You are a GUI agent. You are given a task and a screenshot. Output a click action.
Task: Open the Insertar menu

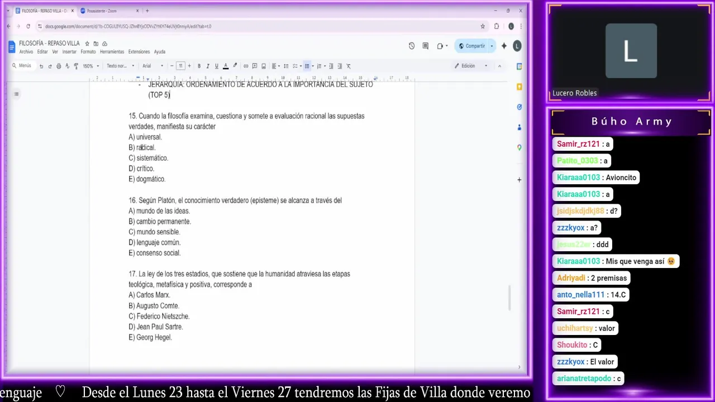tap(69, 52)
